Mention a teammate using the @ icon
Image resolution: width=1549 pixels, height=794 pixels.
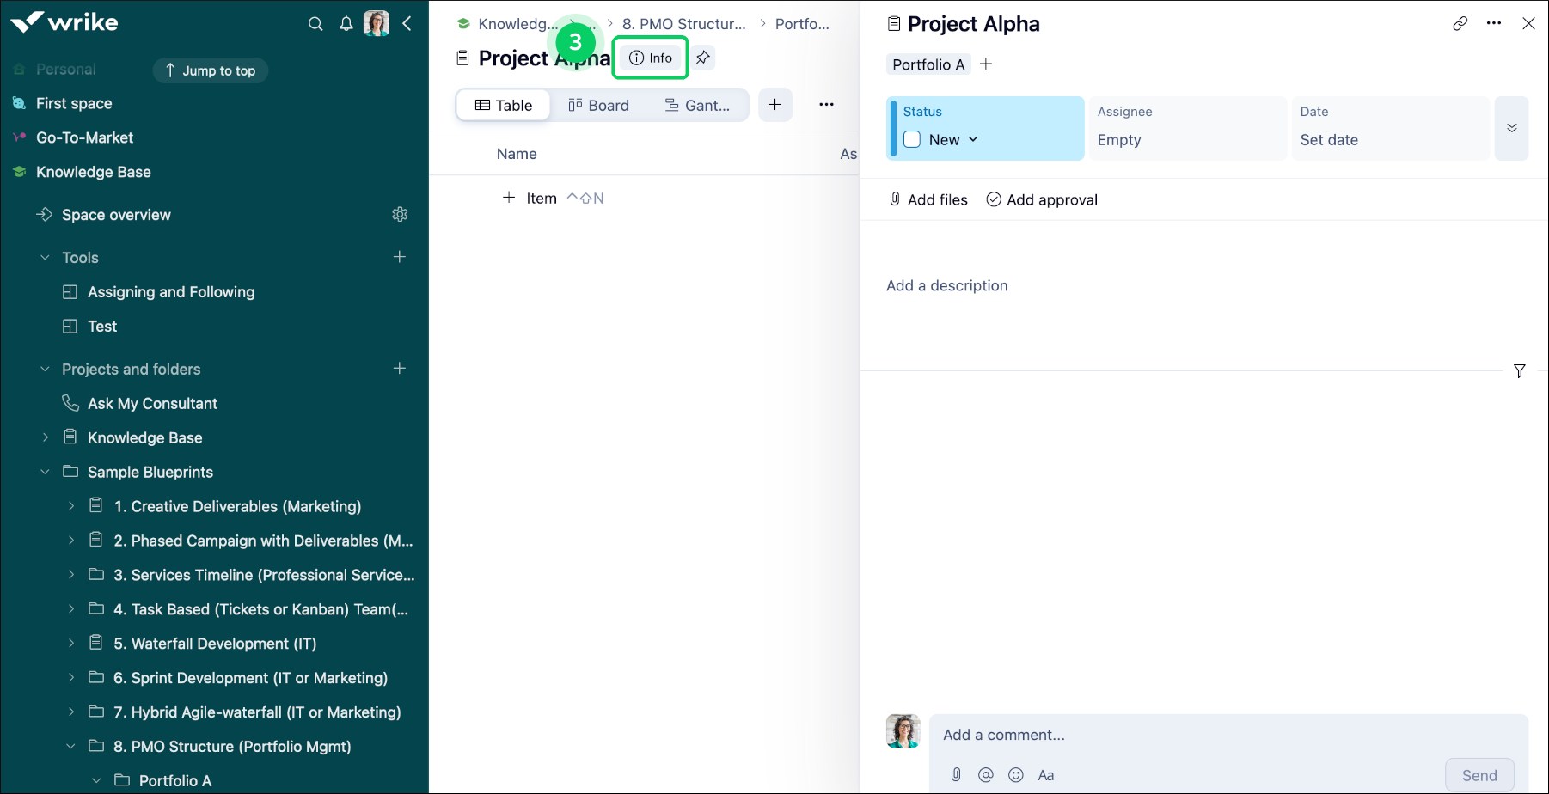click(x=986, y=774)
